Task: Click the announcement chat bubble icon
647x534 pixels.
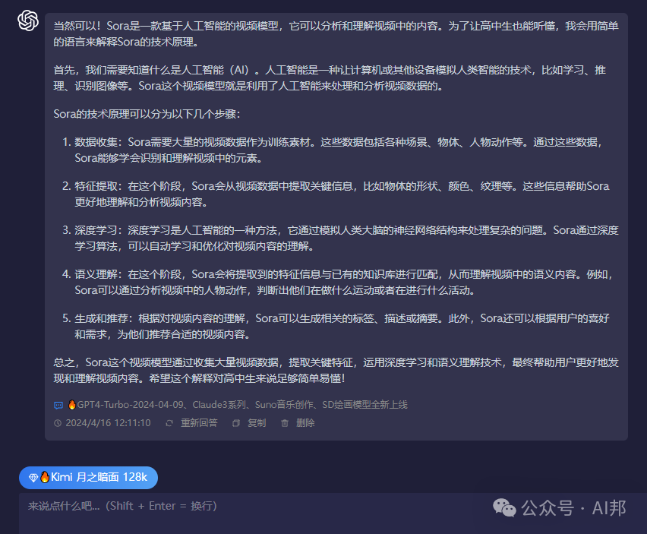Action: [x=58, y=405]
